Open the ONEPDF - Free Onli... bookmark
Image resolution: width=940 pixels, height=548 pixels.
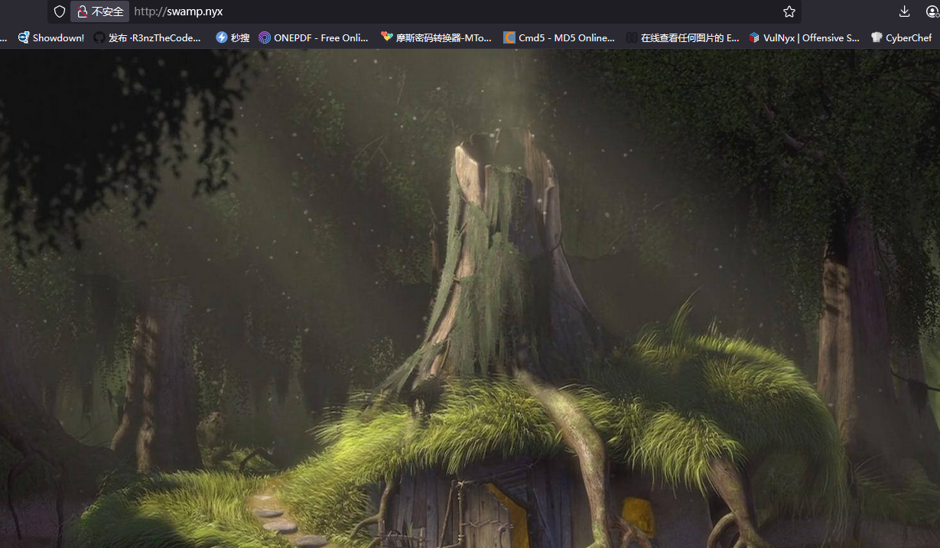point(314,37)
